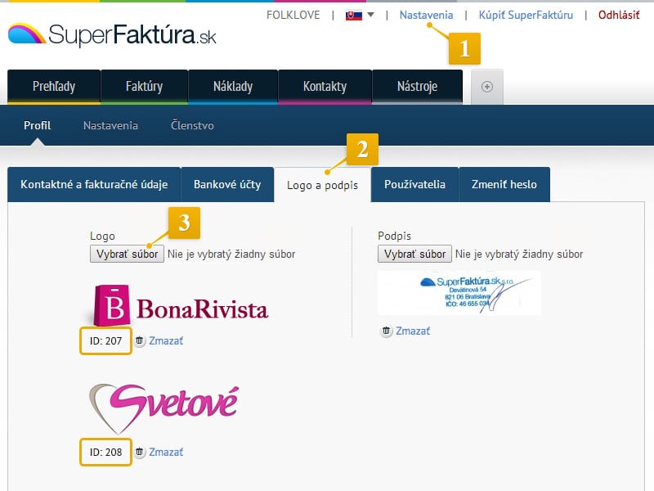The width and height of the screenshot is (654, 491).
Task: Click the 'Podpis' section label
Action: (x=395, y=236)
